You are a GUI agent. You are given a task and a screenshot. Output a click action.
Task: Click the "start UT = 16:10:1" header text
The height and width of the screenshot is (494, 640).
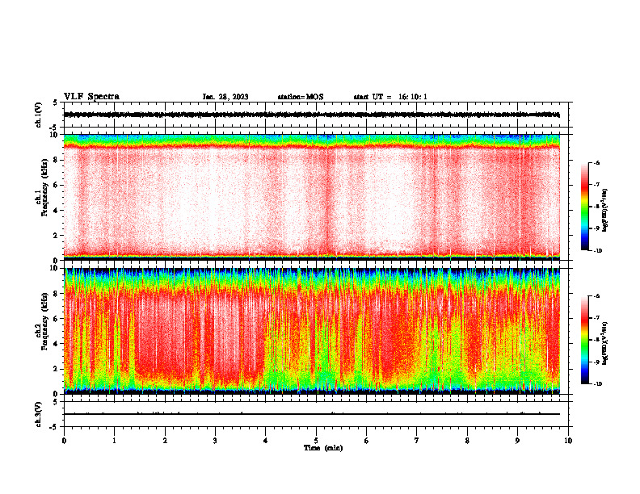click(x=390, y=97)
